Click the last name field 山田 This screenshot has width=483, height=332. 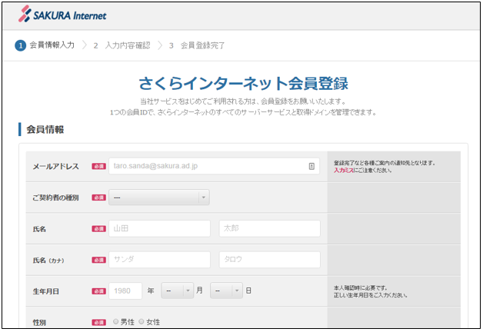pyautogui.click(x=159, y=228)
